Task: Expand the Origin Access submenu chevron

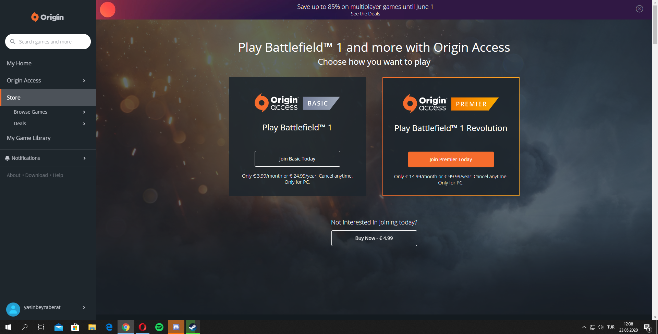Action: (84, 80)
